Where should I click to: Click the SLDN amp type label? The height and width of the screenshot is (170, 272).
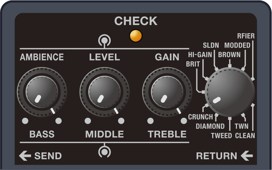(211, 45)
